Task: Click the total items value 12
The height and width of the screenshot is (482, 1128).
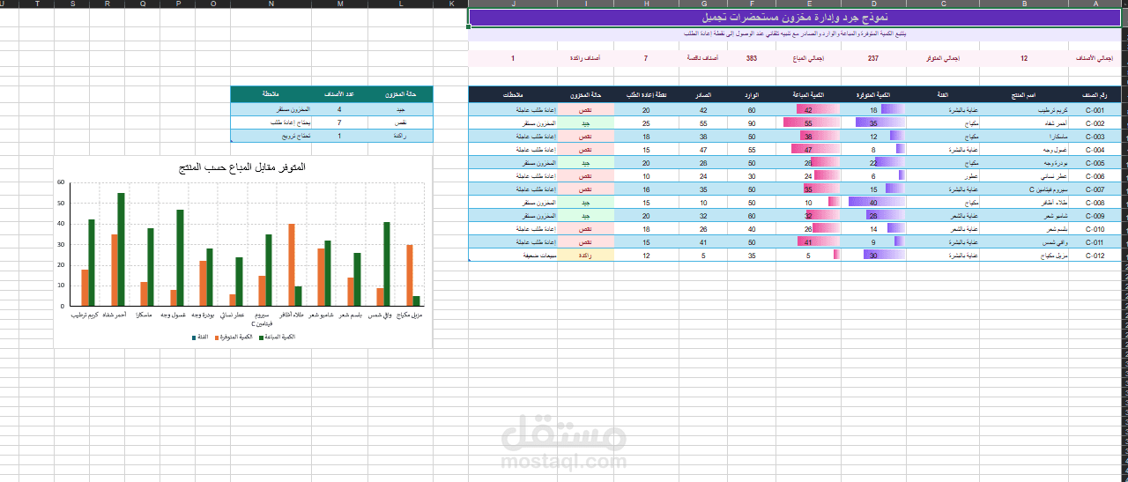Action: coord(1024,58)
